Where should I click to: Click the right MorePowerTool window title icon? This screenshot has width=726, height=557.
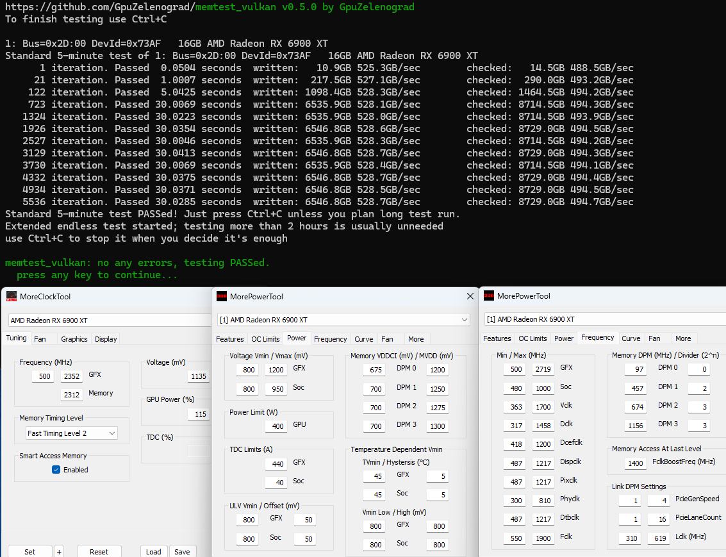point(488,296)
